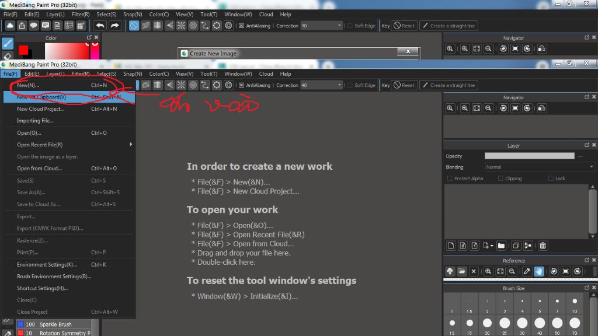Click the Opacity slider in Layer panel
The width and height of the screenshot is (598, 336).
pos(529,156)
